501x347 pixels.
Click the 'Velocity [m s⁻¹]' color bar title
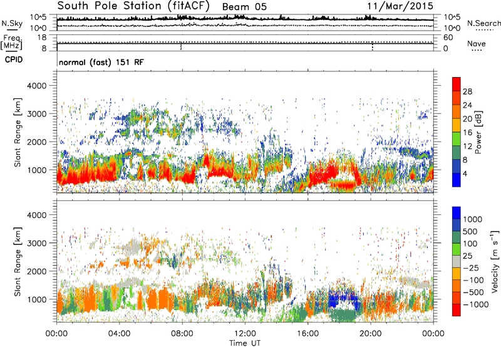[495, 261]
